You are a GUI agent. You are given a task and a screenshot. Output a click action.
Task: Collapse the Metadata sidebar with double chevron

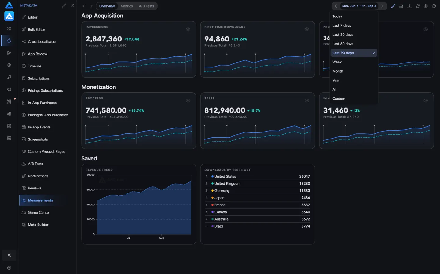(x=72, y=5)
